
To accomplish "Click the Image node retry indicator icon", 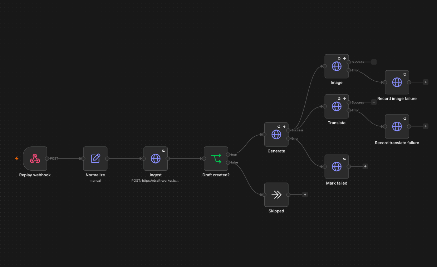I will (339, 58).
